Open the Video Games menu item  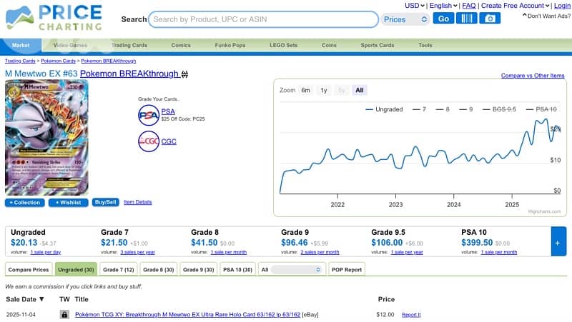[70, 45]
